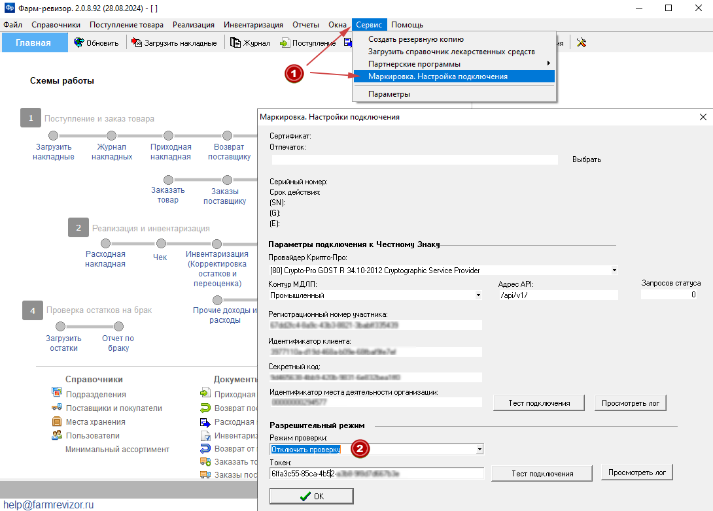
Task: Switch to the Главная tab
Action: 35,42
